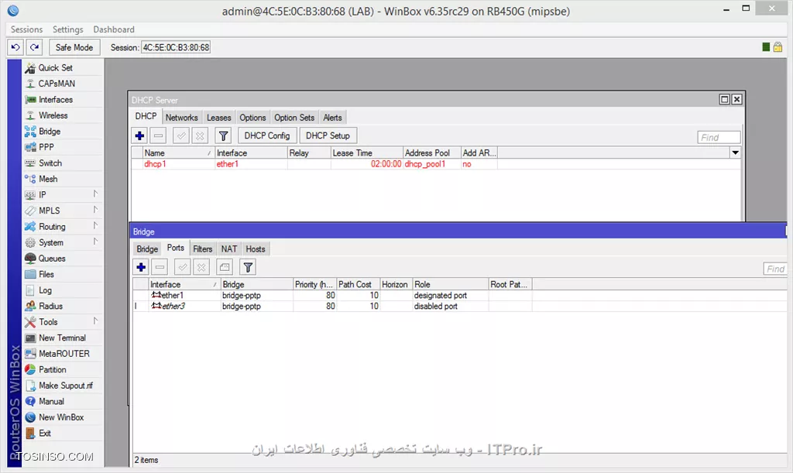Open PPP in the sidebar
793x473 pixels.
click(46, 147)
